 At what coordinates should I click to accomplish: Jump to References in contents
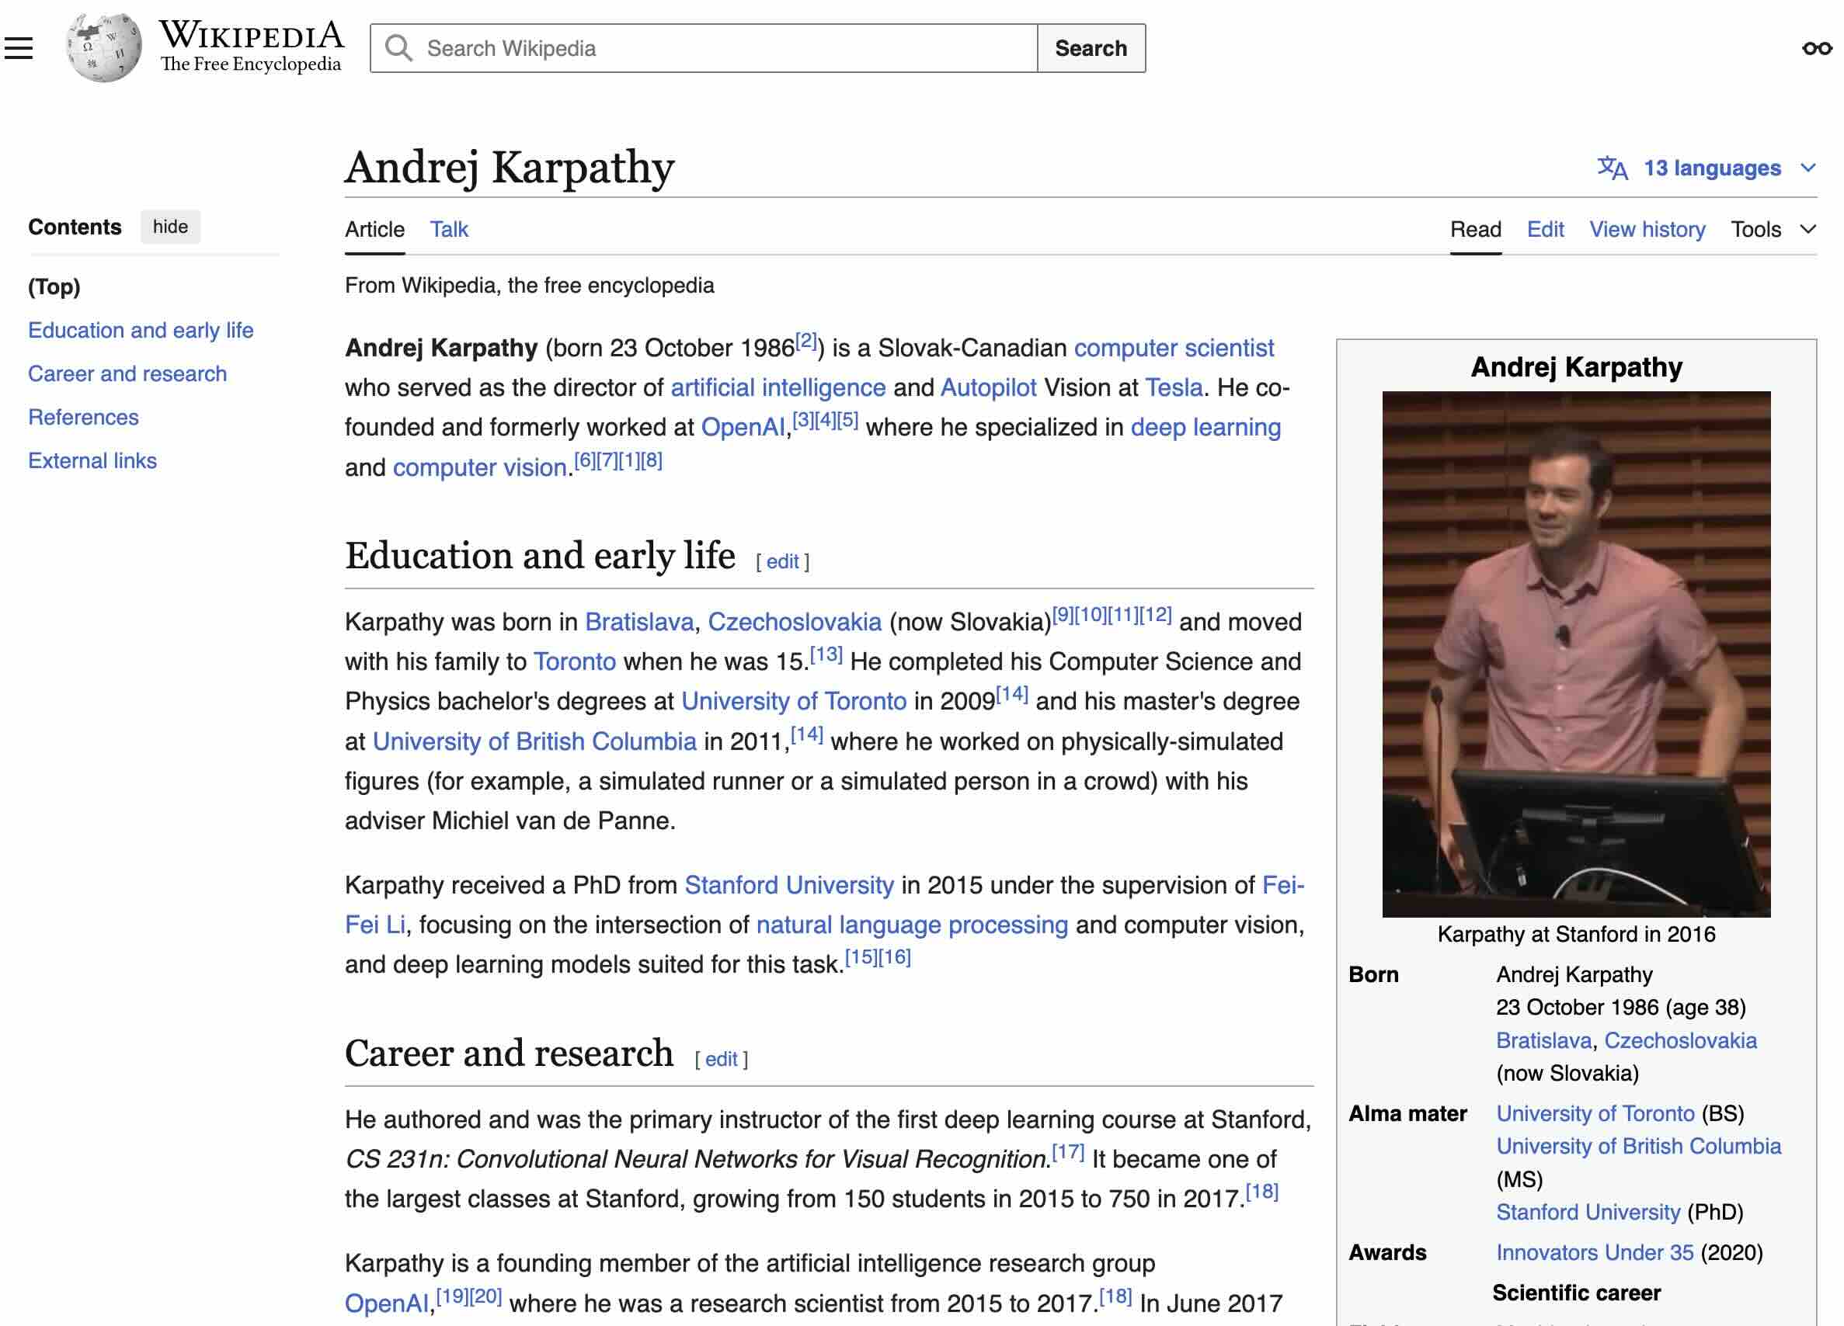click(x=83, y=418)
